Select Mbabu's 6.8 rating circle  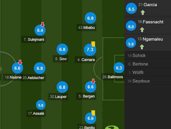point(90,18)
